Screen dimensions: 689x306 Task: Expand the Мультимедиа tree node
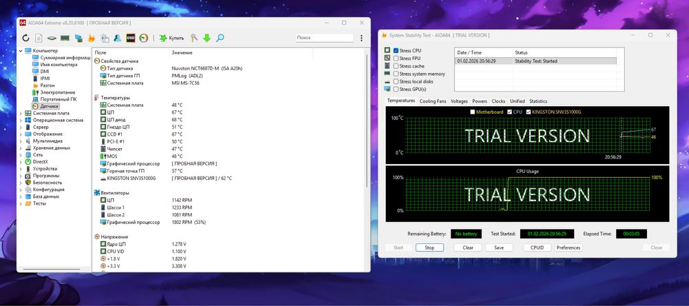point(21,141)
